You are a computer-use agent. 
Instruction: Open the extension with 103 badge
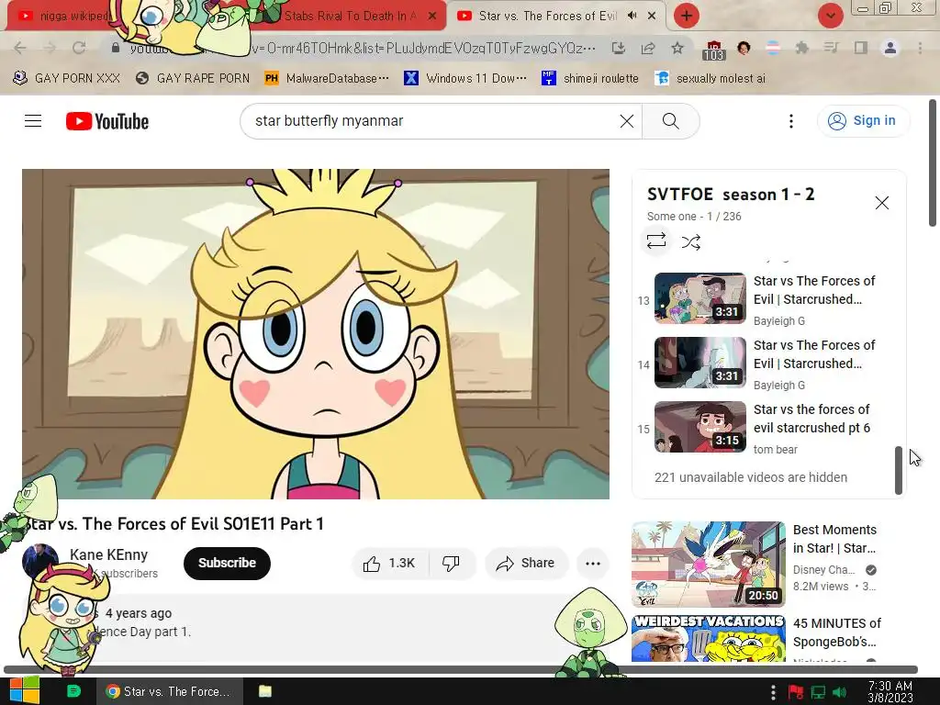pyautogui.click(x=713, y=50)
